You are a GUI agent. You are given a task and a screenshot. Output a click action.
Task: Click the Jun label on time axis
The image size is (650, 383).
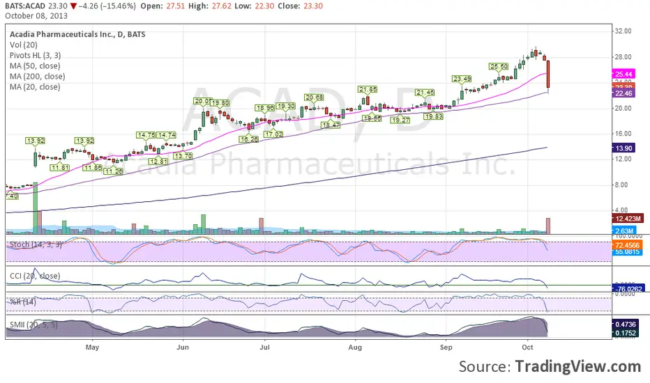(183, 347)
